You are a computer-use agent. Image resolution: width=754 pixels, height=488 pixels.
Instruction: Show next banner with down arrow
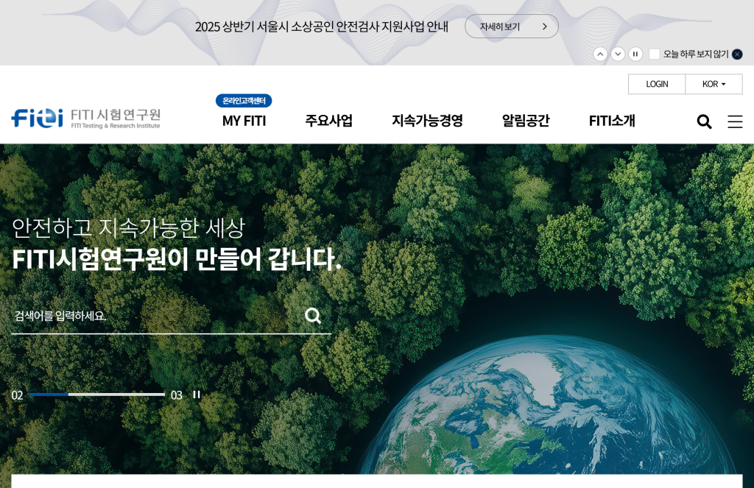pyautogui.click(x=618, y=54)
